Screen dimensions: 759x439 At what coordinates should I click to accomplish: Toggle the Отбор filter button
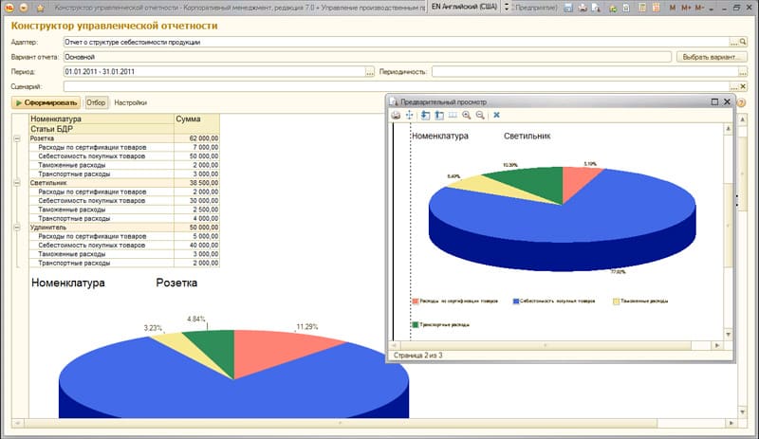(x=96, y=102)
